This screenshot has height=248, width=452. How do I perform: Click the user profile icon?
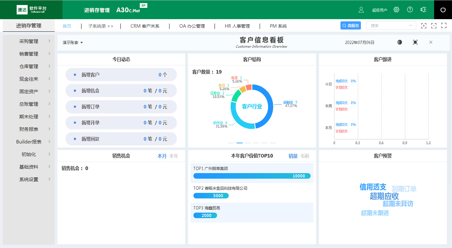pyautogui.click(x=361, y=10)
